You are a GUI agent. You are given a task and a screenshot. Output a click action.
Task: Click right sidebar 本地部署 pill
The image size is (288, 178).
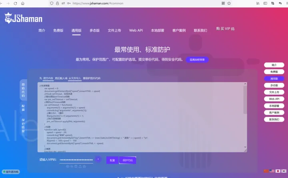click(x=274, y=106)
